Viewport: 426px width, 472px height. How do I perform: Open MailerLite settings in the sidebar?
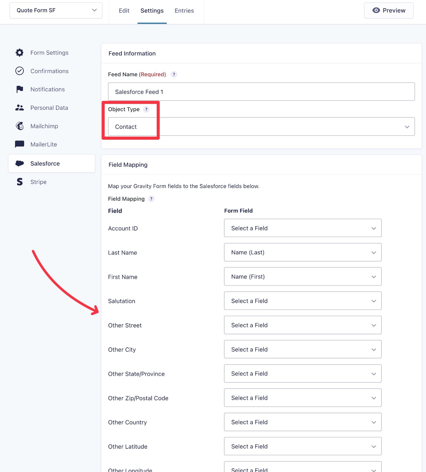(x=44, y=144)
